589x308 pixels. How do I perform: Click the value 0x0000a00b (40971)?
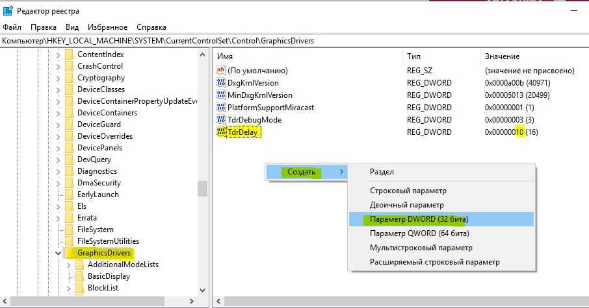click(x=517, y=82)
